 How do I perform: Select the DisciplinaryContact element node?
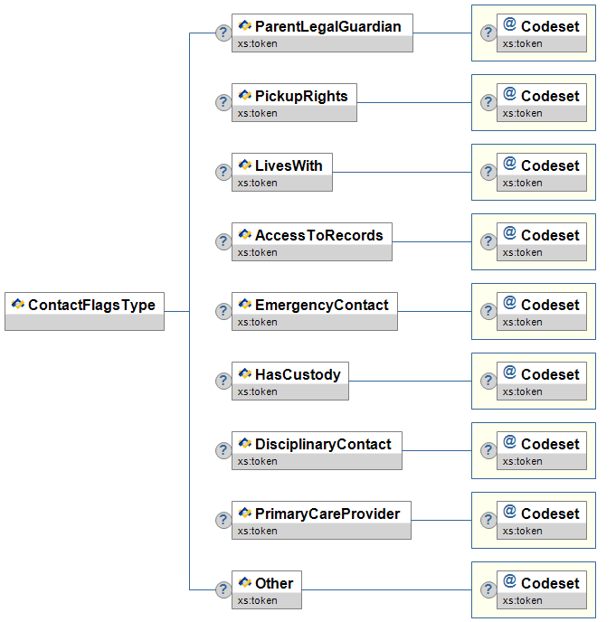pos(317,450)
